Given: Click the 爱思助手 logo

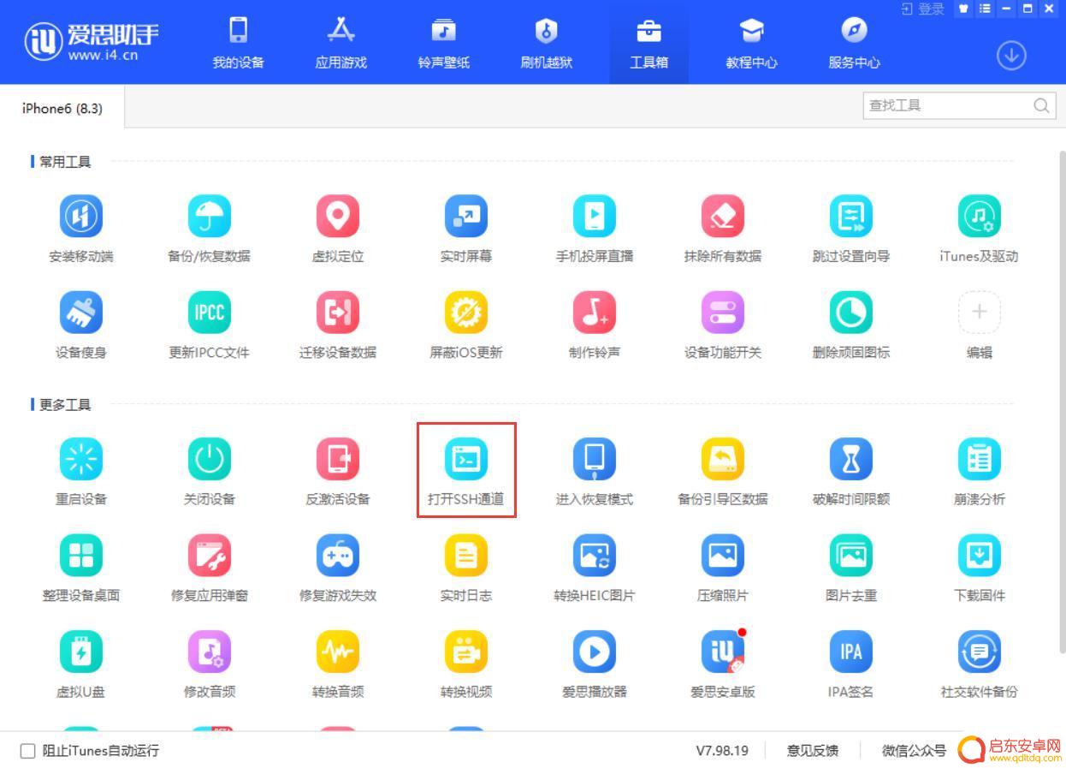Looking at the screenshot, I should (x=92, y=41).
